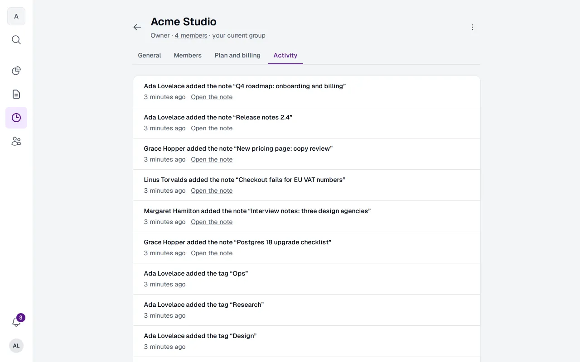Select the Activity tab
The image size is (580, 362).
(285, 55)
